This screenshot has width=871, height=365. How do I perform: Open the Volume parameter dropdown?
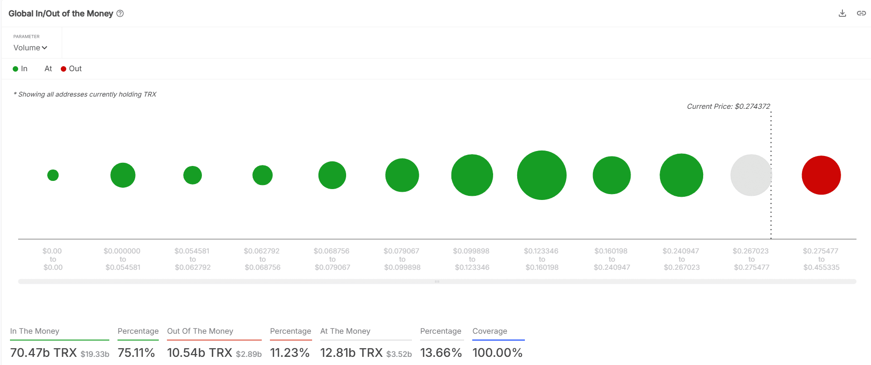coord(30,48)
